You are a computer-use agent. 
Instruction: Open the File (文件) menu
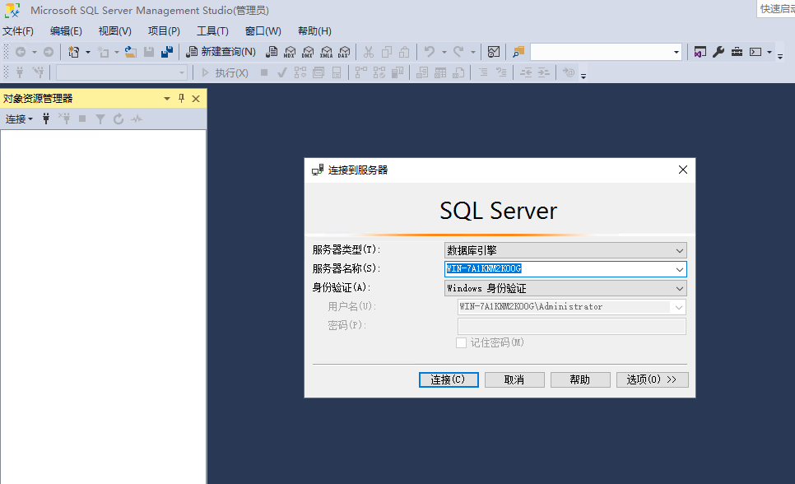pyautogui.click(x=18, y=31)
